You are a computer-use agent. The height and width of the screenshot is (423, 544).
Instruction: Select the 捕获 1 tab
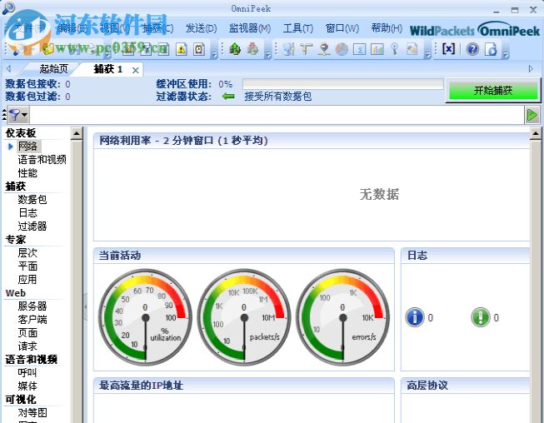108,69
